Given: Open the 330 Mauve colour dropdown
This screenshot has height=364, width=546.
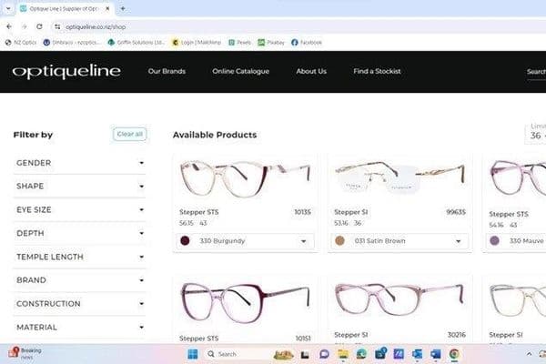Looking at the screenshot, I should (x=516, y=241).
